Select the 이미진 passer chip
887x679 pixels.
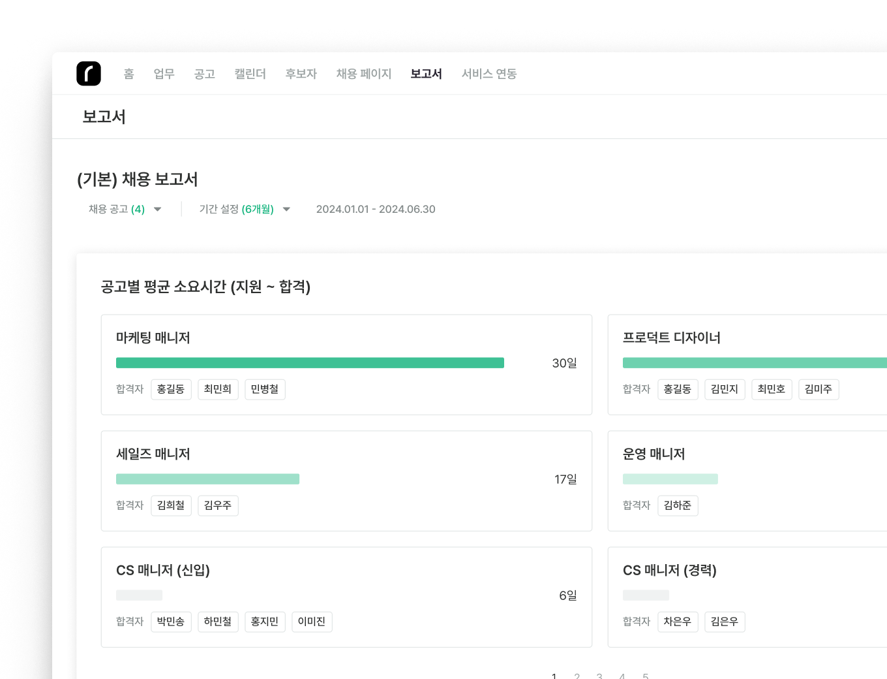312,622
